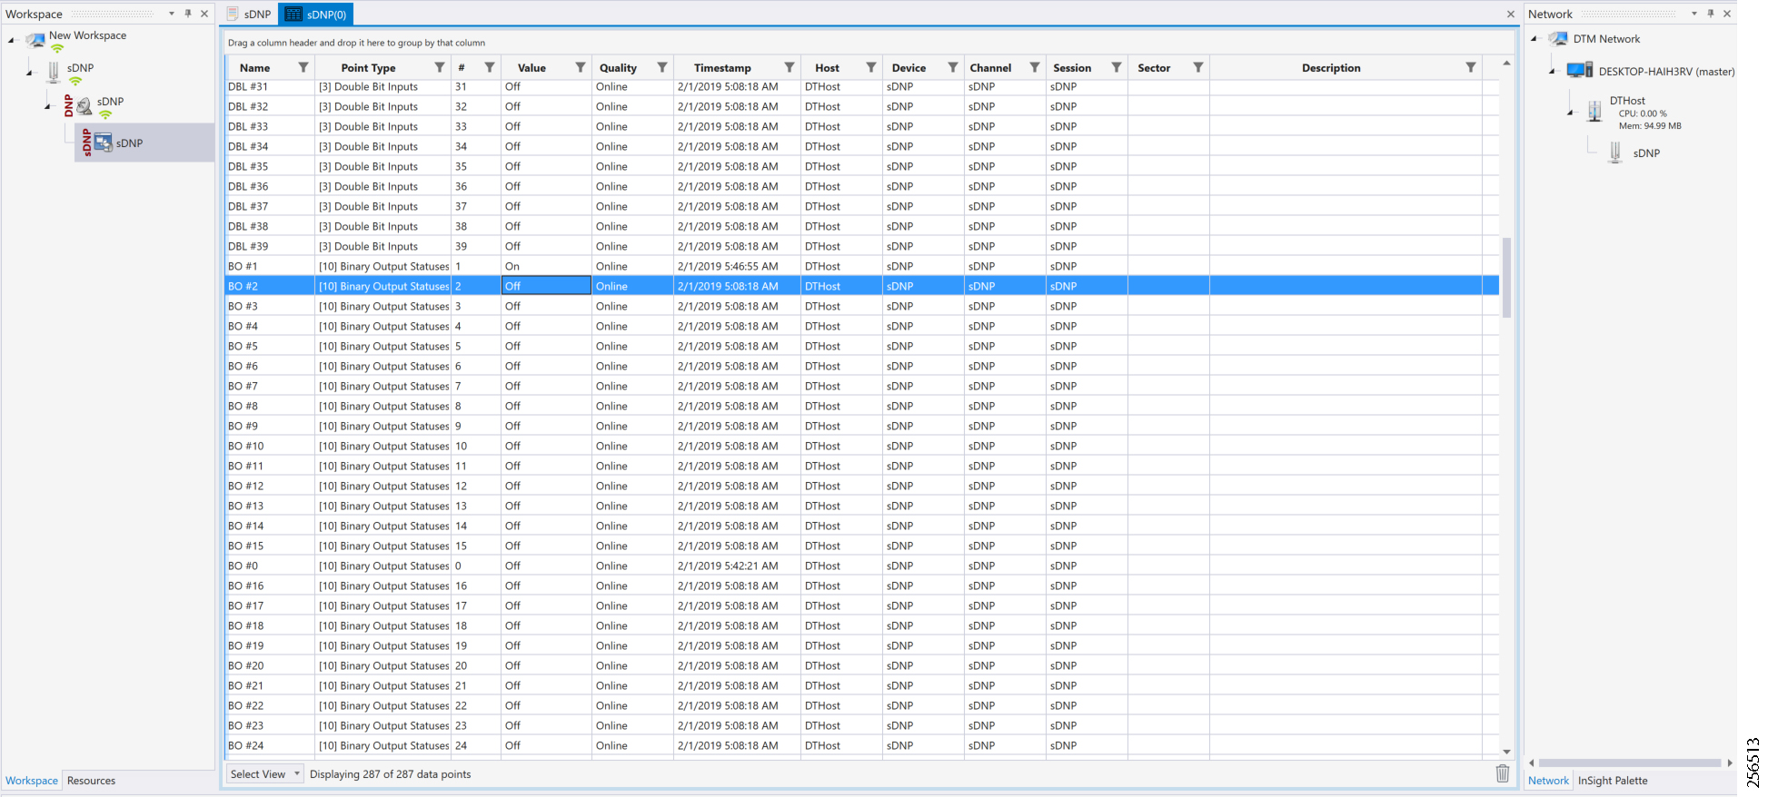1768x797 pixels.
Task: Click the trash delete icon
Action: [x=1503, y=773]
